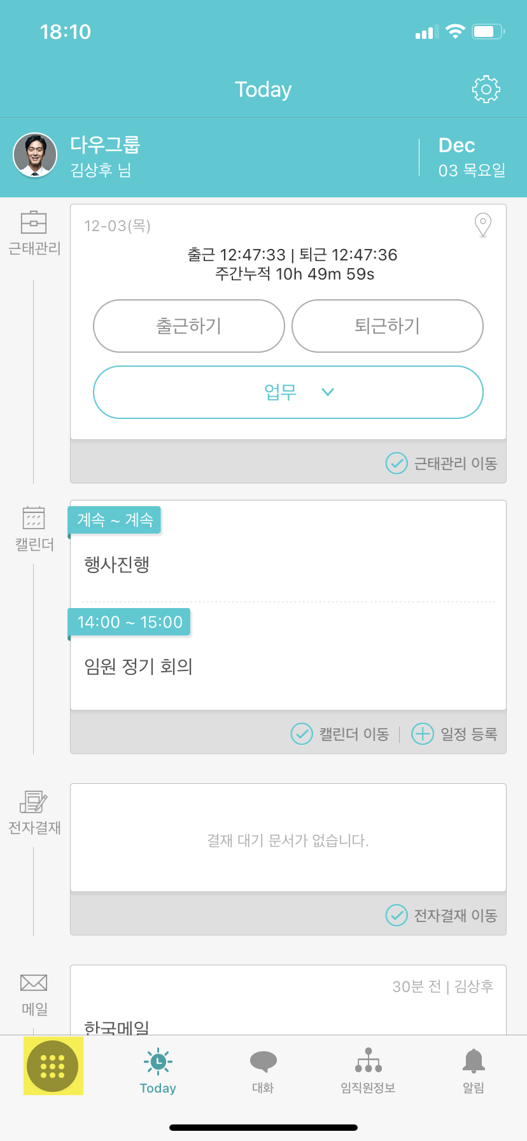Tap the 캘린더 sidebar icon
Screen dimensions: 527x1141
(34, 518)
